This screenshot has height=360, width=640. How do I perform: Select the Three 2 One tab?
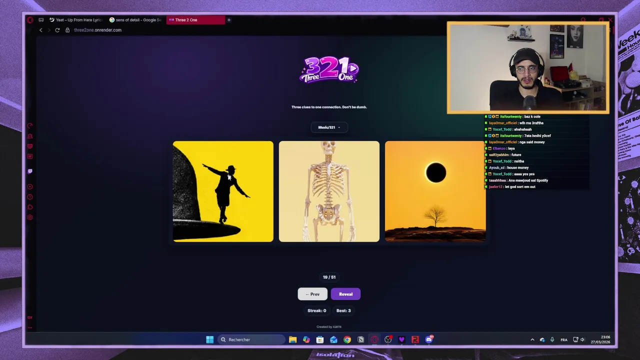click(x=195, y=20)
